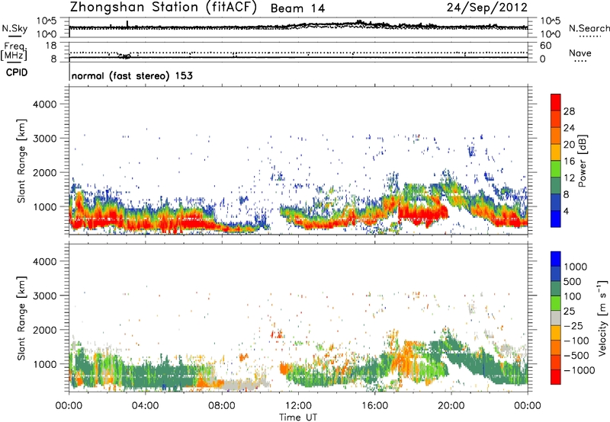The width and height of the screenshot is (610, 422).
Task: Click the red velocity patch near 11:00 UT
Action: point(277,334)
